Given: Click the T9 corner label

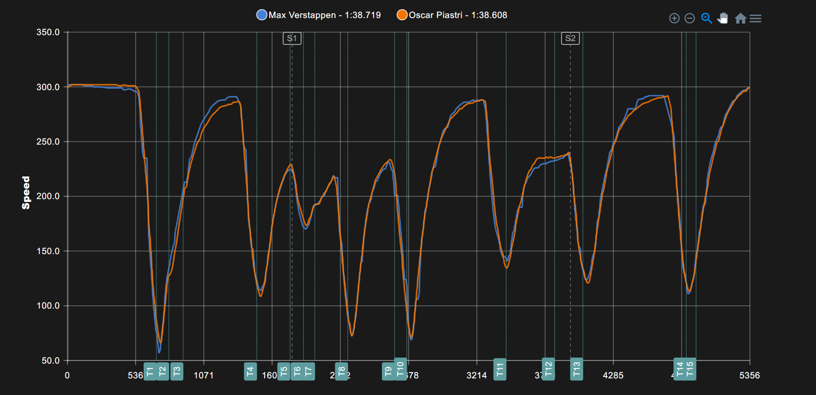Looking at the screenshot, I should (388, 371).
